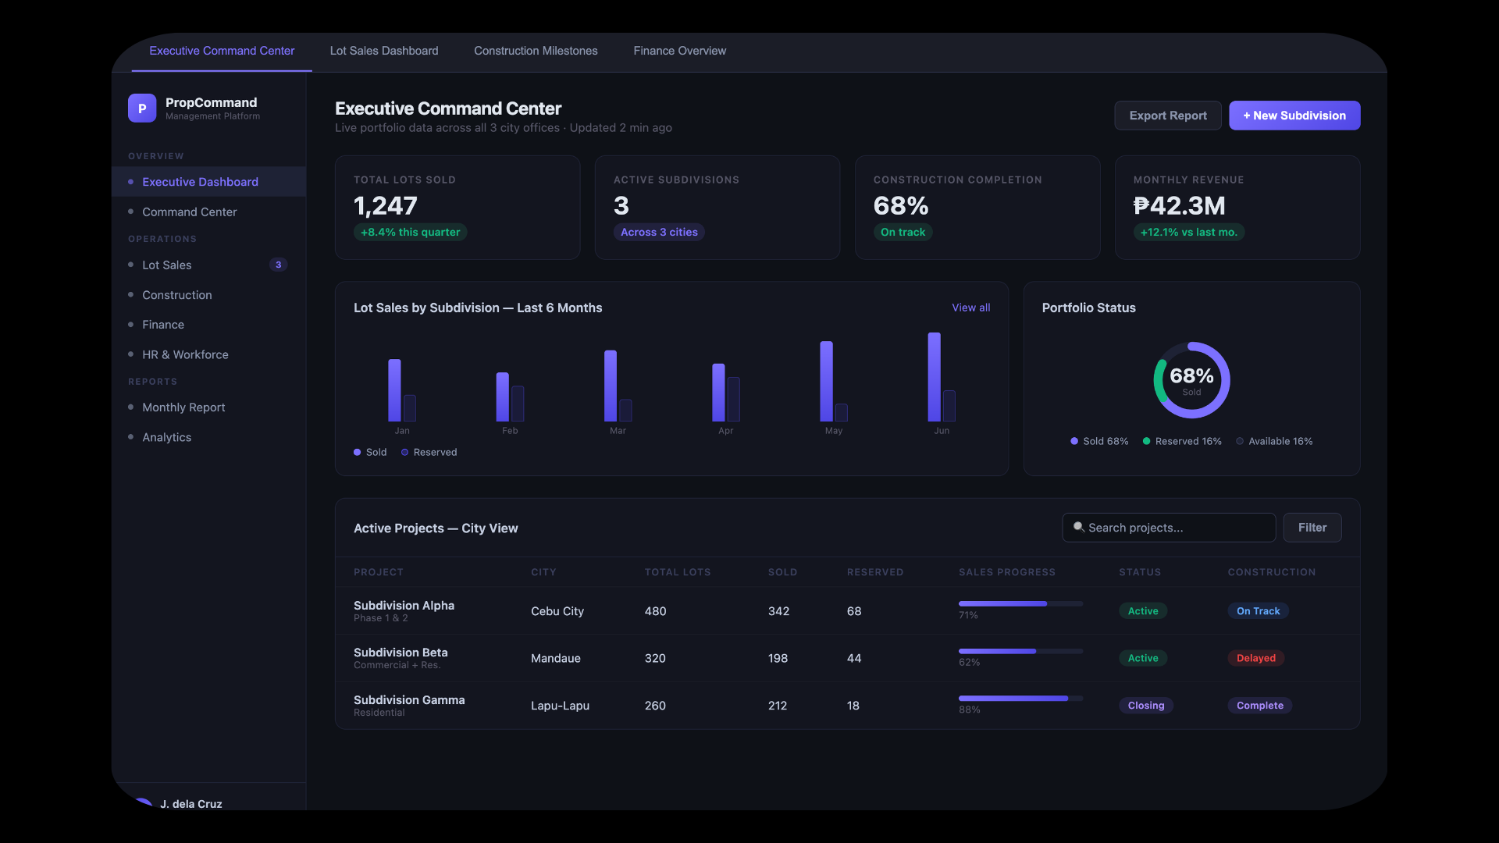The image size is (1499, 843).
Task: Toggle the Sold legend in the sales chart
Action: pos(369,452)
